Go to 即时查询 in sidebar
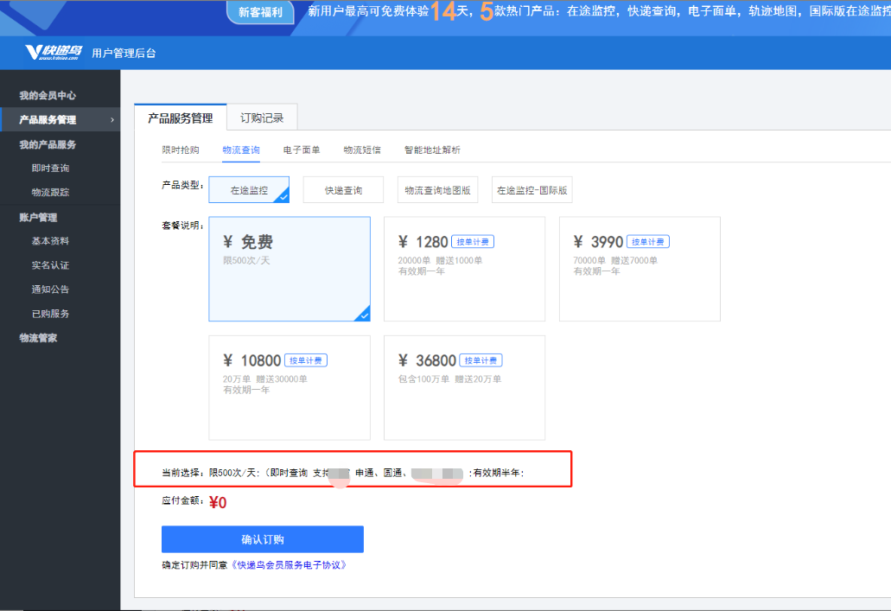This screenshot has height=611, width=891. (x=50, y=169)
